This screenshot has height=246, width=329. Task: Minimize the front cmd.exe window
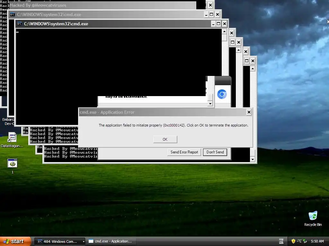tap(213, 24)
